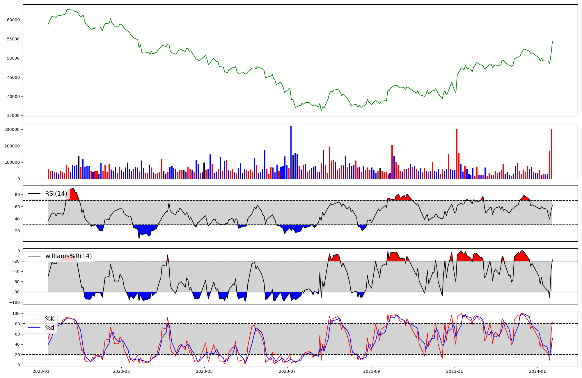The width and height of the screenshot is (582, 378).
Task: Click the 300000 volume axis tick label
Action: point(12,129)
